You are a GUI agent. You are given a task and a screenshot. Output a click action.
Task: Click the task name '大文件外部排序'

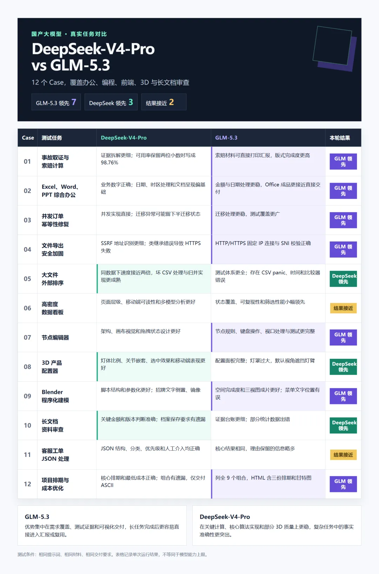pos(53,279)
